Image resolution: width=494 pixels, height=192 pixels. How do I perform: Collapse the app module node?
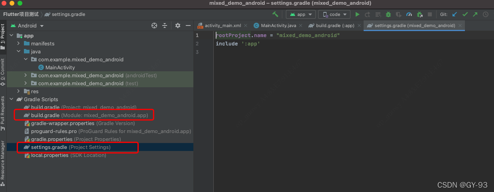point(11,35)
